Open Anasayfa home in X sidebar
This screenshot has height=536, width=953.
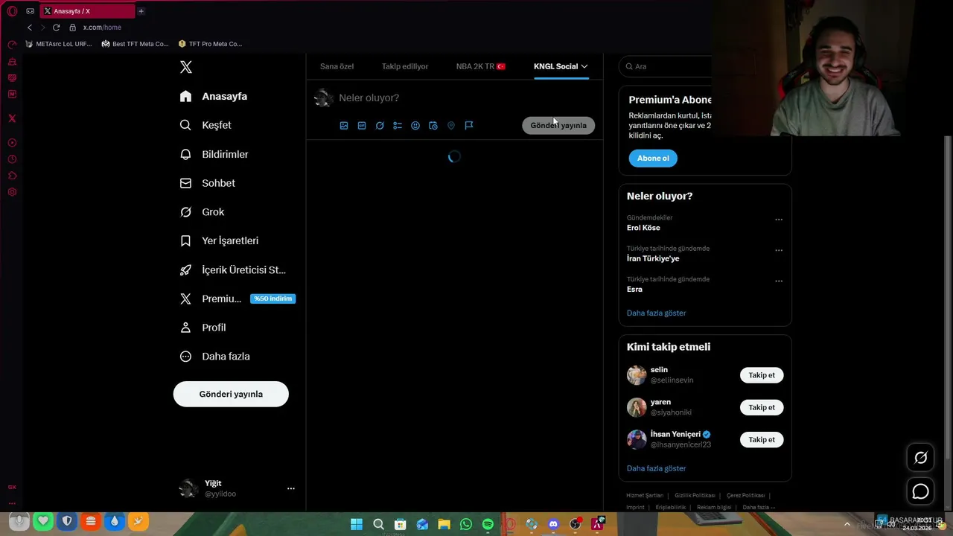pyautogui.click(x=214, y=96)
